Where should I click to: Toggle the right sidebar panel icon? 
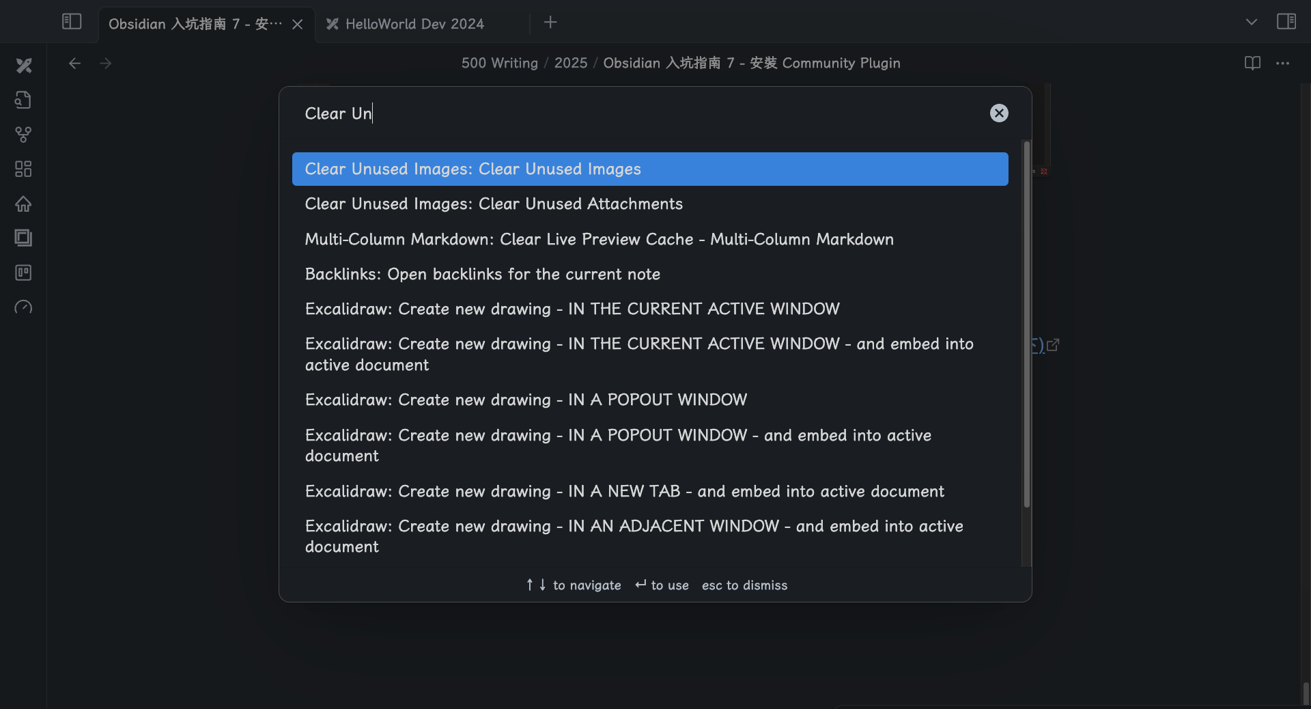(x=1286, y=22)
